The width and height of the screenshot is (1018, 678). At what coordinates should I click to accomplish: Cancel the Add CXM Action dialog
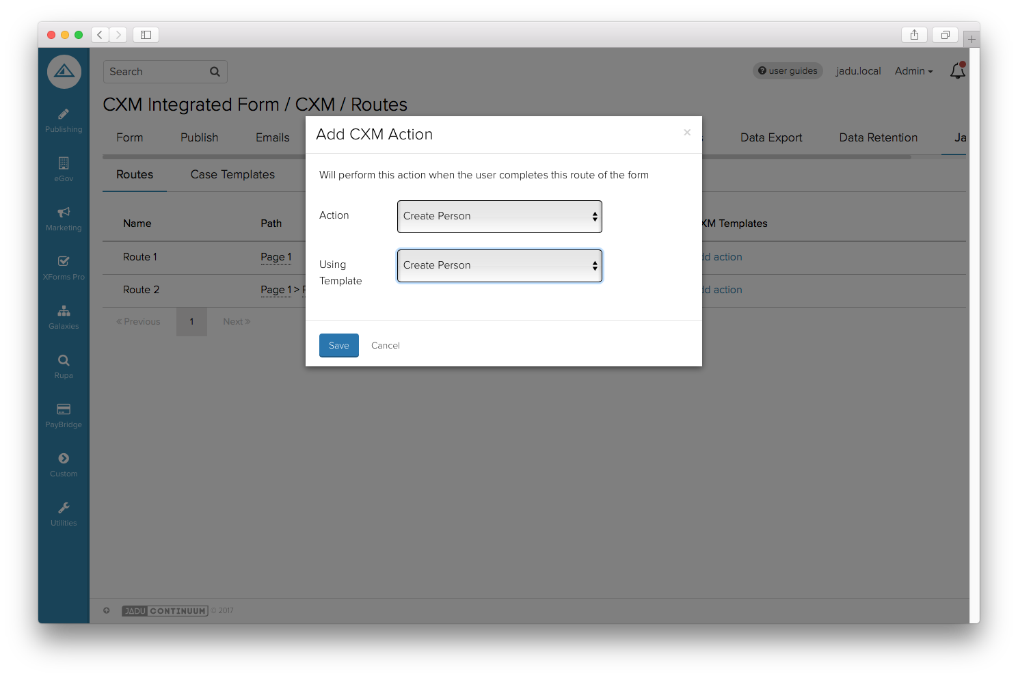385,346
